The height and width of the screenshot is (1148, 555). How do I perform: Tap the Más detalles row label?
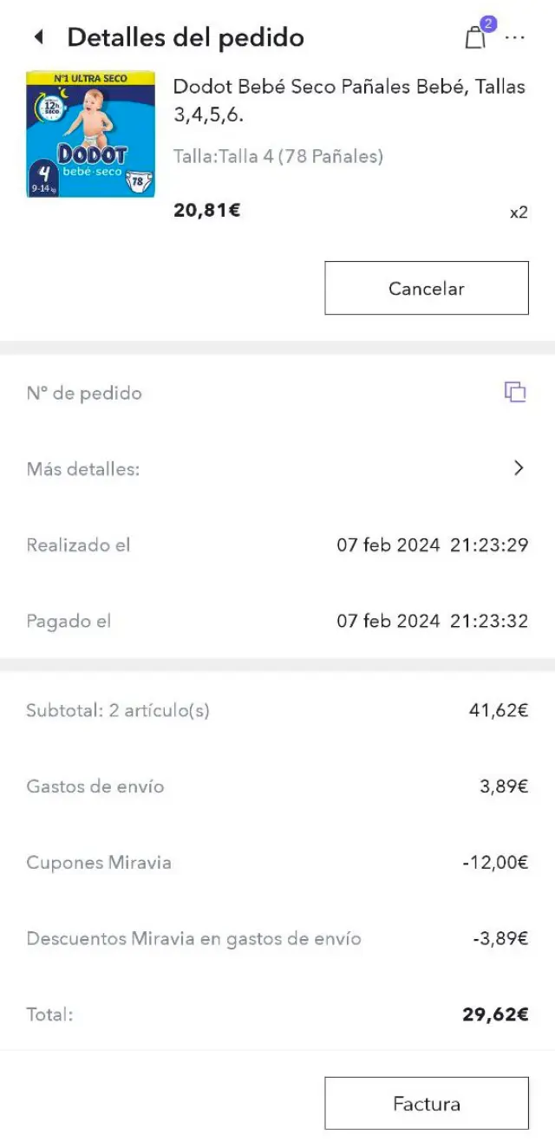tap(83, 469)
